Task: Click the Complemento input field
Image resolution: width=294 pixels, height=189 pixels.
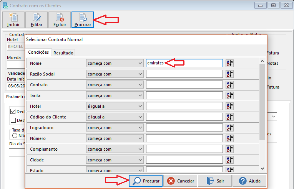Action: [x=184, y=149]
